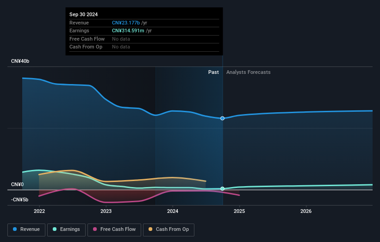Viewport: 380px width, 242px height.
Task: Click the -CN¥5b y-axis label
Action: [x=19, y=200]
